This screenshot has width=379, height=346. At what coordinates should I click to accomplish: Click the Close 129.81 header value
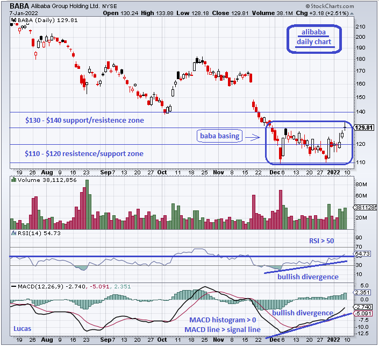pyautogui.click(x=230, y=13)
